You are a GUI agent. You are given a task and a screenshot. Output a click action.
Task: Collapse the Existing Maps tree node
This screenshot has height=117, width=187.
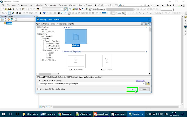pyautogui.click(x=38, y=27)
